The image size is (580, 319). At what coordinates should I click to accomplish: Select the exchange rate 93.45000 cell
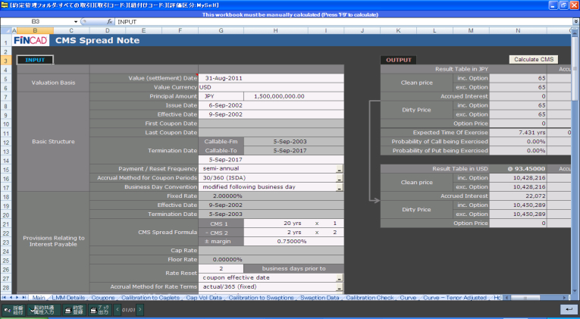(x=518, y=169)
